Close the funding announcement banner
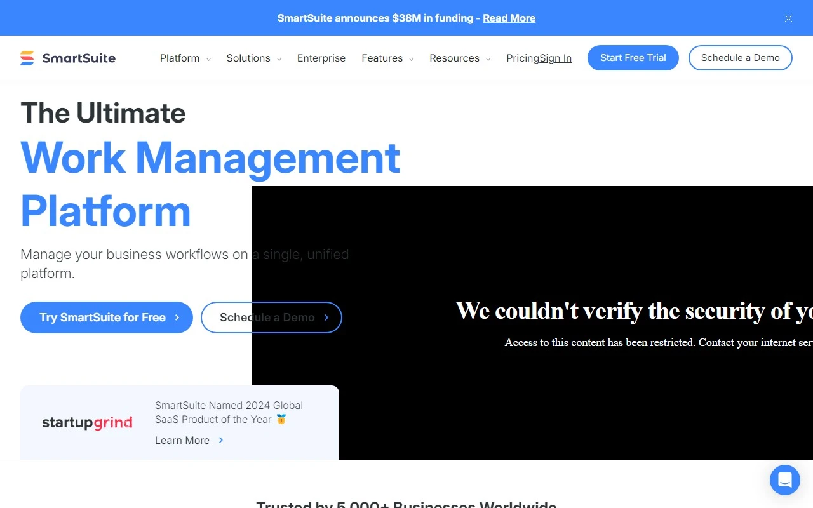This screenshot has width=813, height=508. click(x=788, y=18)
